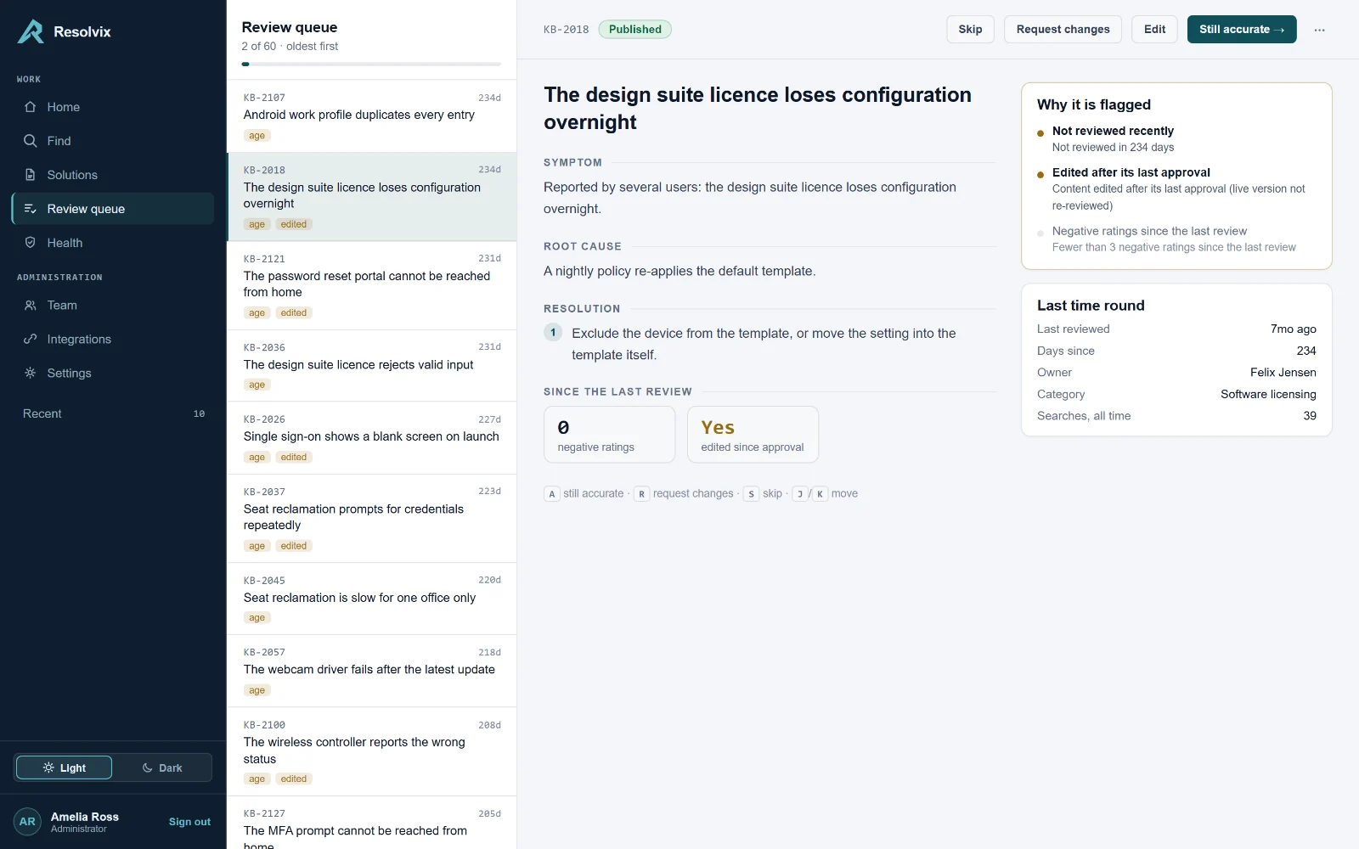Mark article Still accurate
The image size is (1359, 849).
point(1242,29)
